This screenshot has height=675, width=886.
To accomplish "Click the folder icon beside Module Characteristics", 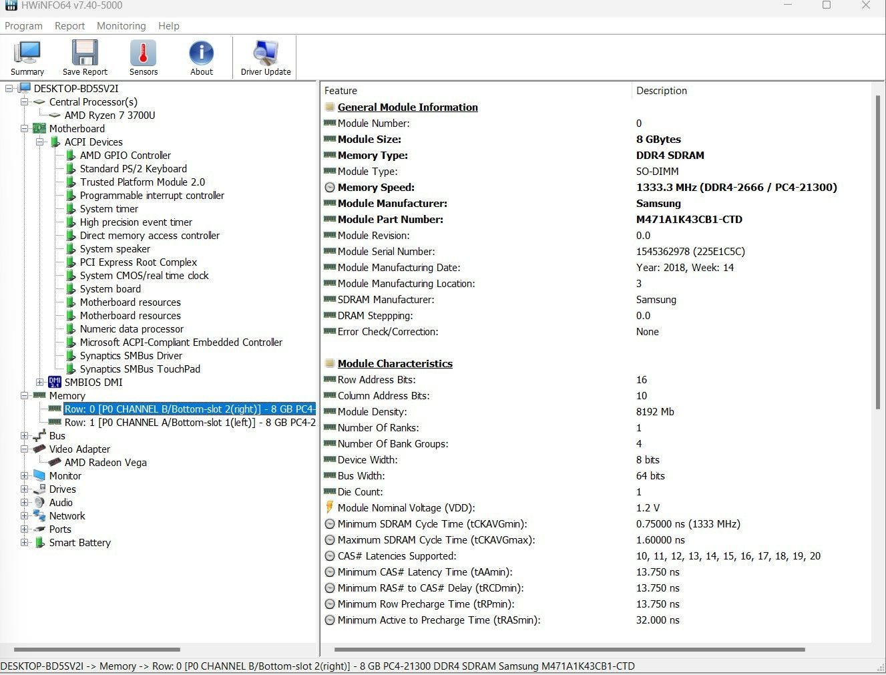I will pyautogui.click(x=330, y=363).
